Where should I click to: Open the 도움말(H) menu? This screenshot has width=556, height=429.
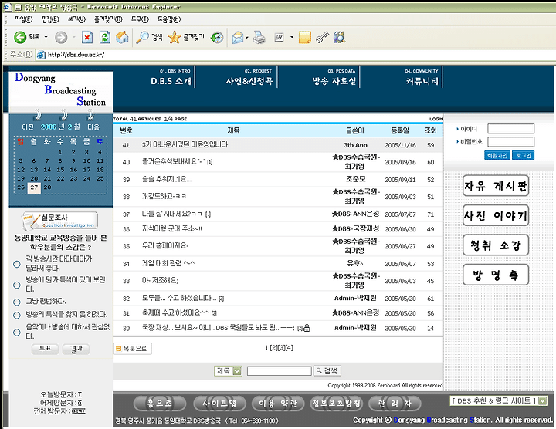pyautogui.click(x=169, y=19)
